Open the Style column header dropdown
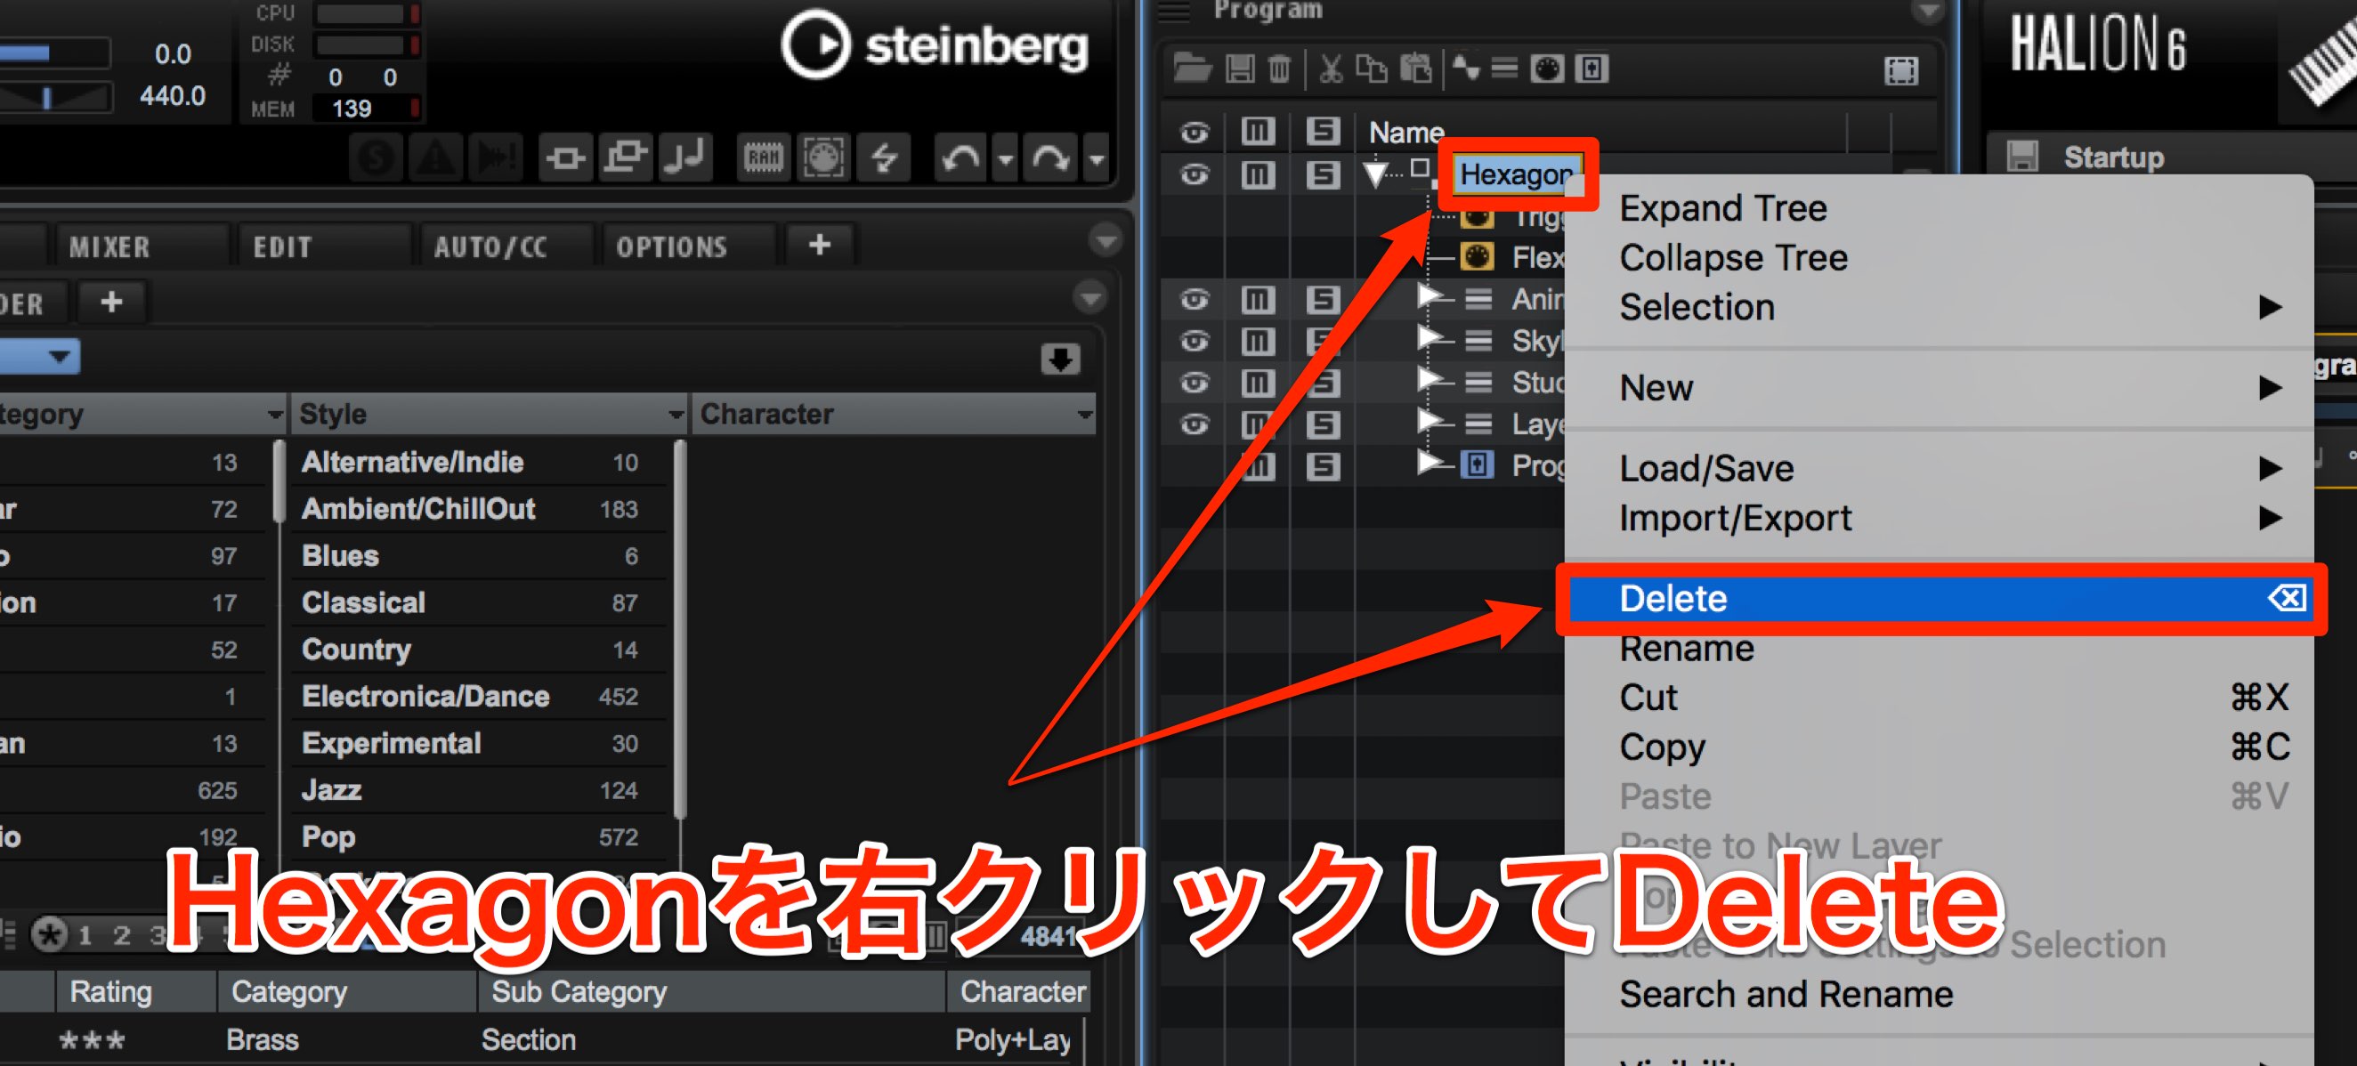The image size is (2357, 1066). [676, 415]
